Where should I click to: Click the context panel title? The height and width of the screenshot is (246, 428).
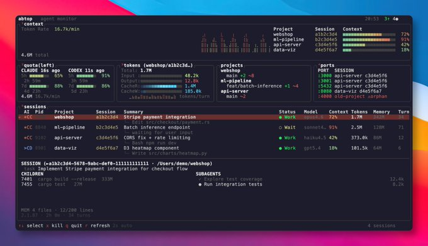[33, 24]
